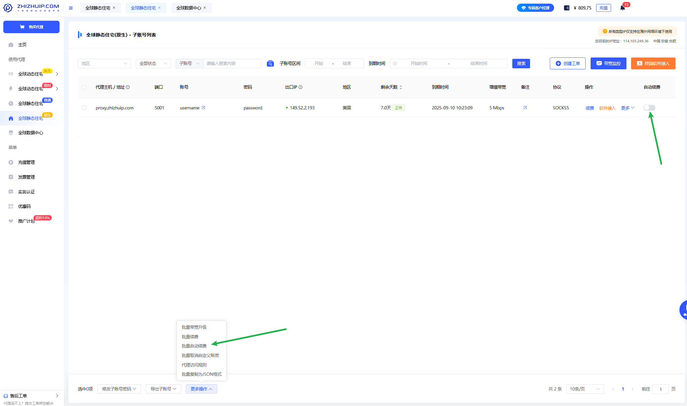Click the remark edit icon in row
This screenshot has height=406, width=687.
(525, 107)
